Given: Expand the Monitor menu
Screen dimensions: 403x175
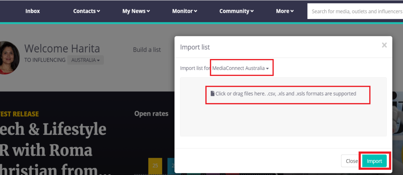Looking at the screenshot, I should [x=184, y=11].
